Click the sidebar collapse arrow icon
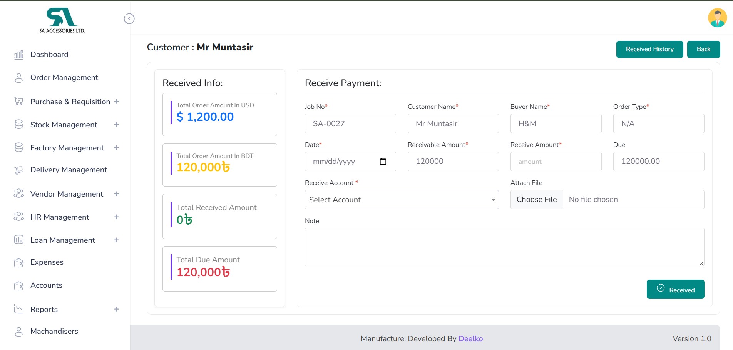Viewport: 733px width, 350px height. (129, 19)
